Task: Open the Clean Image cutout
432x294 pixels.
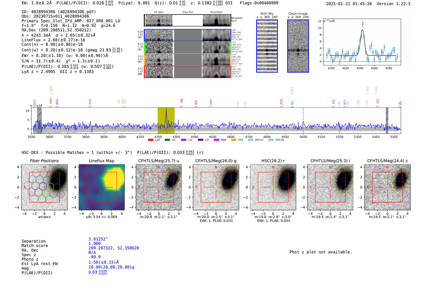Action: click(298, 46)
